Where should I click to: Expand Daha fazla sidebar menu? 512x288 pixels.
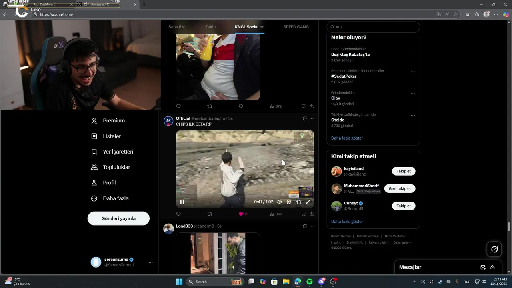point(110,198)
